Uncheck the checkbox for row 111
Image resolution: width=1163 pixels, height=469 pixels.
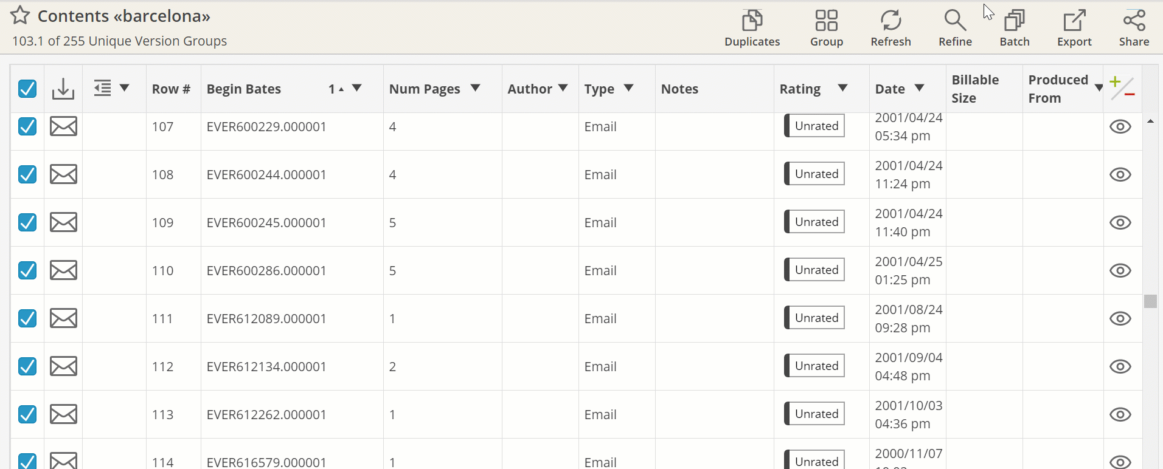(x=27, y=318)
